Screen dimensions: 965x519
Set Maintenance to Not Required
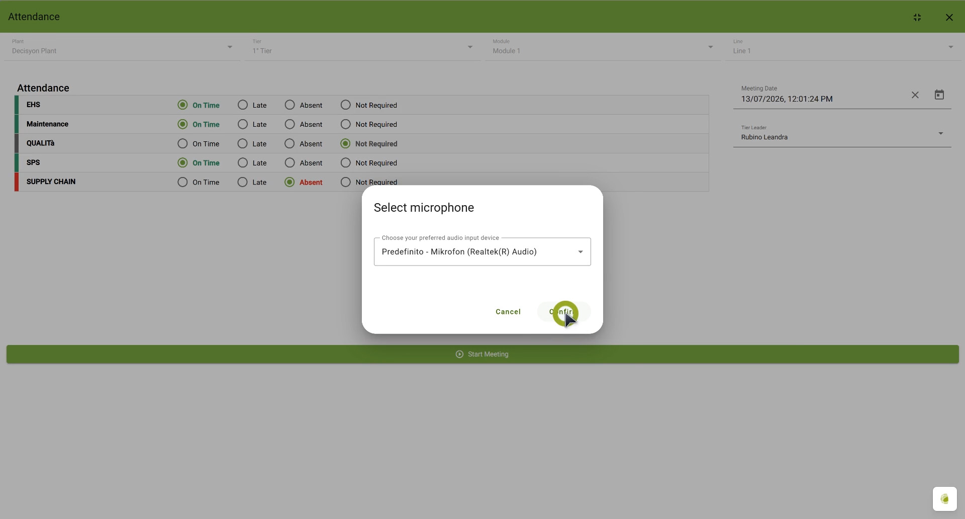coord(345,124)
